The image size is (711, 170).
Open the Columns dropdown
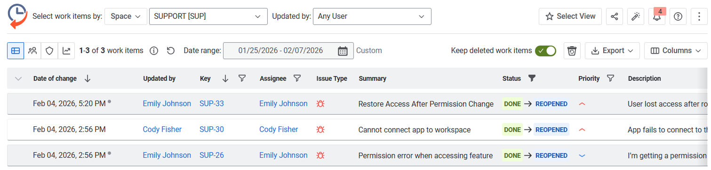676,51
